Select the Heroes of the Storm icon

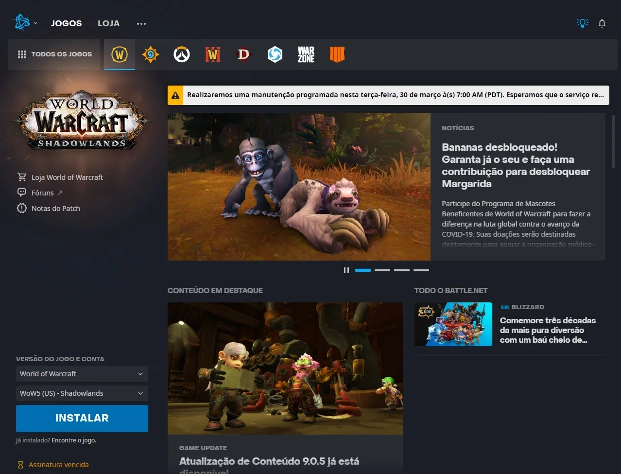click(x=275, y=54)
